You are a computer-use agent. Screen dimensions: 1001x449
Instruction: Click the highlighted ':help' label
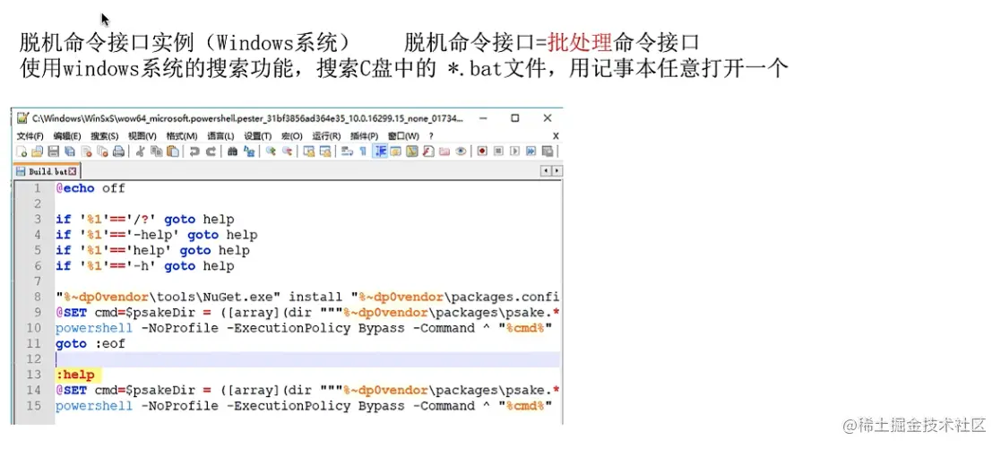pyautogui.click(x=74, y=375)
